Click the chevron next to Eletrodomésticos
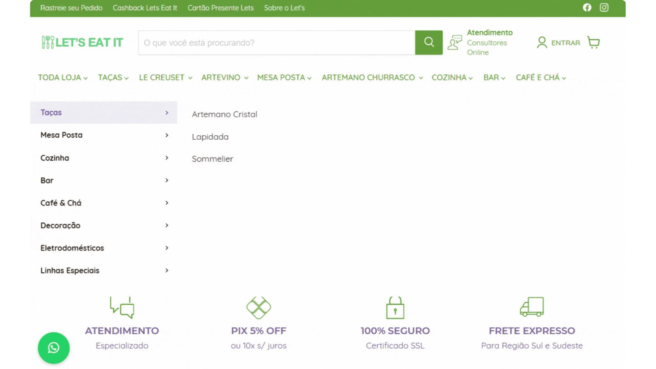 click(x=167, y=248)
